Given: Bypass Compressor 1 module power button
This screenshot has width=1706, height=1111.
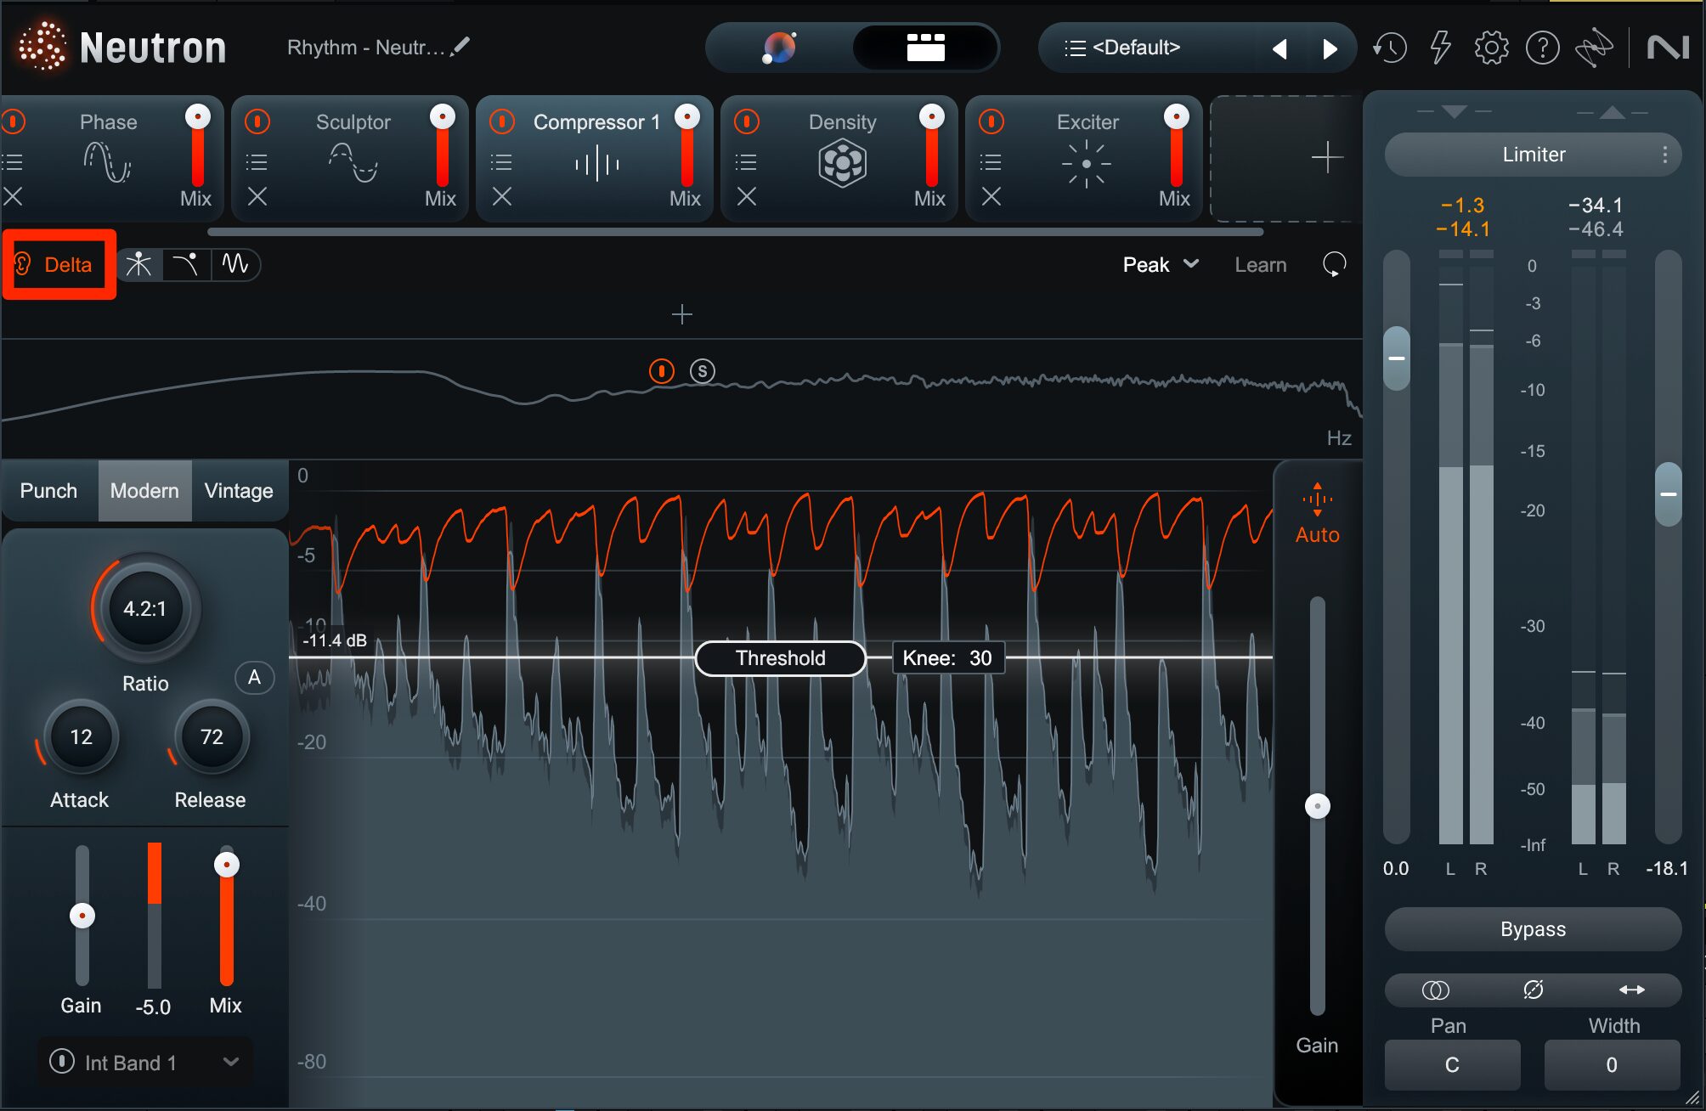Looking at the screenshot, I should [x=502, y=121].
